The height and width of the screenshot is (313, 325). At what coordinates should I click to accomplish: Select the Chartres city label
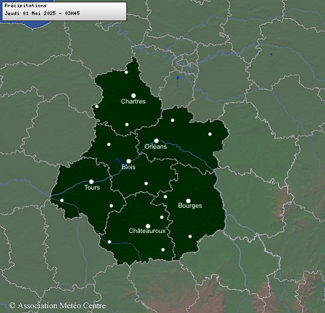coord(133,101)
